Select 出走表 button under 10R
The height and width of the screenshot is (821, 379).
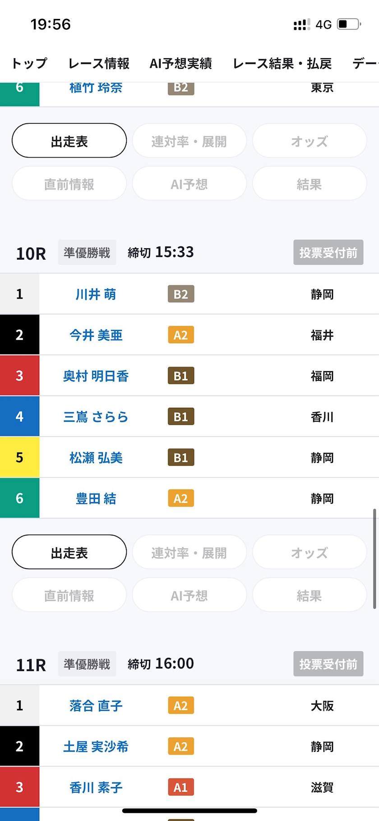pos(69,553)
